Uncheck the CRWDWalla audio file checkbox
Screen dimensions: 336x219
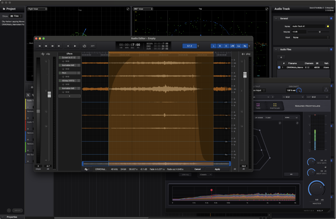coord(279,67)
